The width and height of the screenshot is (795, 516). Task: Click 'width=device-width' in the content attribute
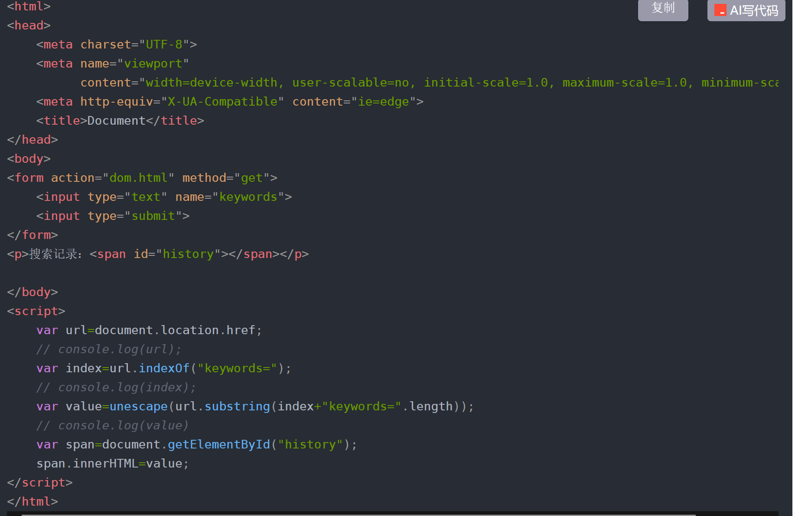[212, 83]
